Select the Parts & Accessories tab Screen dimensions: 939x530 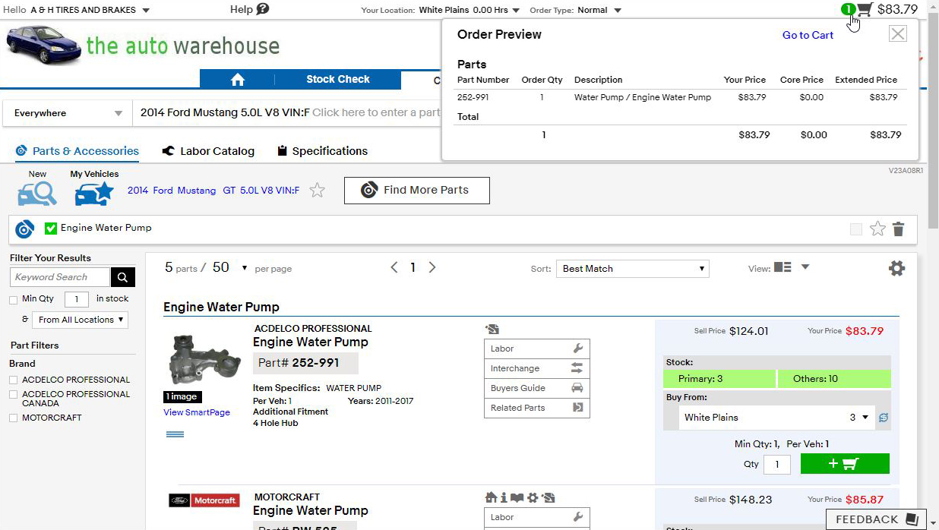(77, 151)
